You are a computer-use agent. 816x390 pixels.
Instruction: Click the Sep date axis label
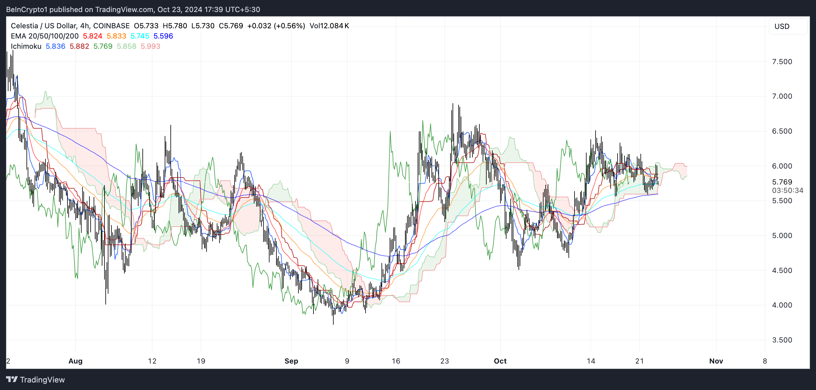291,361
